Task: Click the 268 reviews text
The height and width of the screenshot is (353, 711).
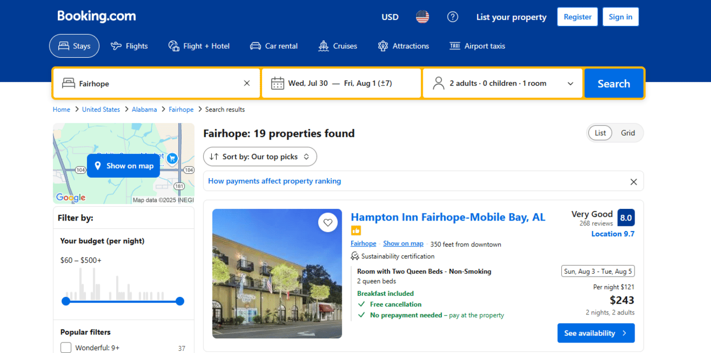Action: [596, 224]
